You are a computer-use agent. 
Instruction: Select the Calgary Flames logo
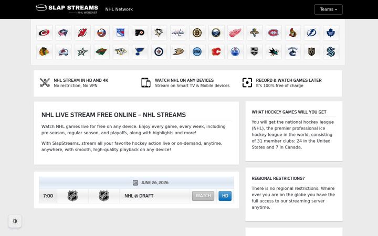(x=216, y=51)
